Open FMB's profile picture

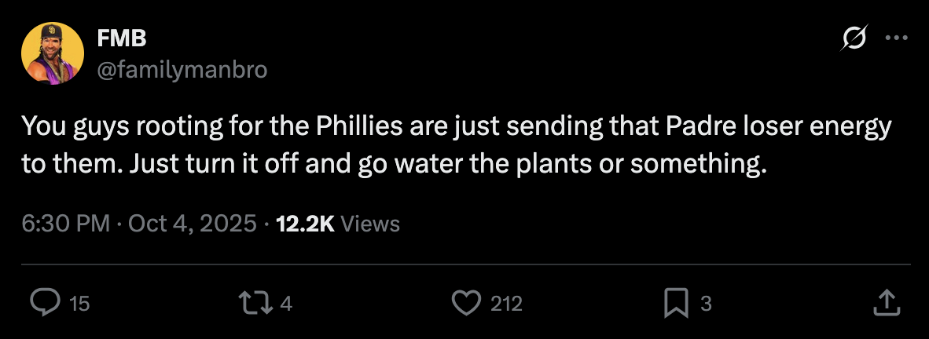(53, 53)
